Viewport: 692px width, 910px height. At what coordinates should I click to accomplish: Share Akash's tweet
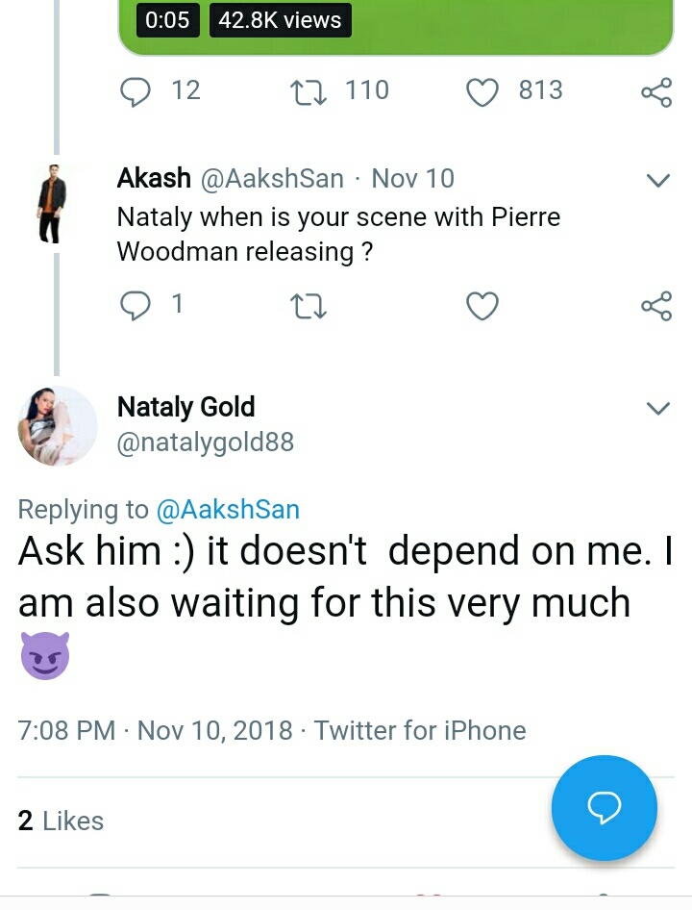coord(655,306)
